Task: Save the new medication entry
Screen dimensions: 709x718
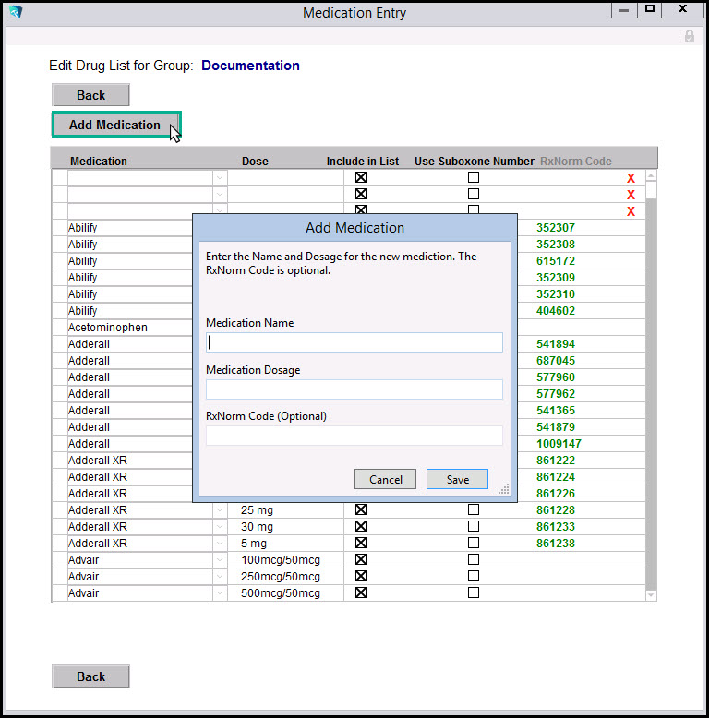Action: pos(457,479)
